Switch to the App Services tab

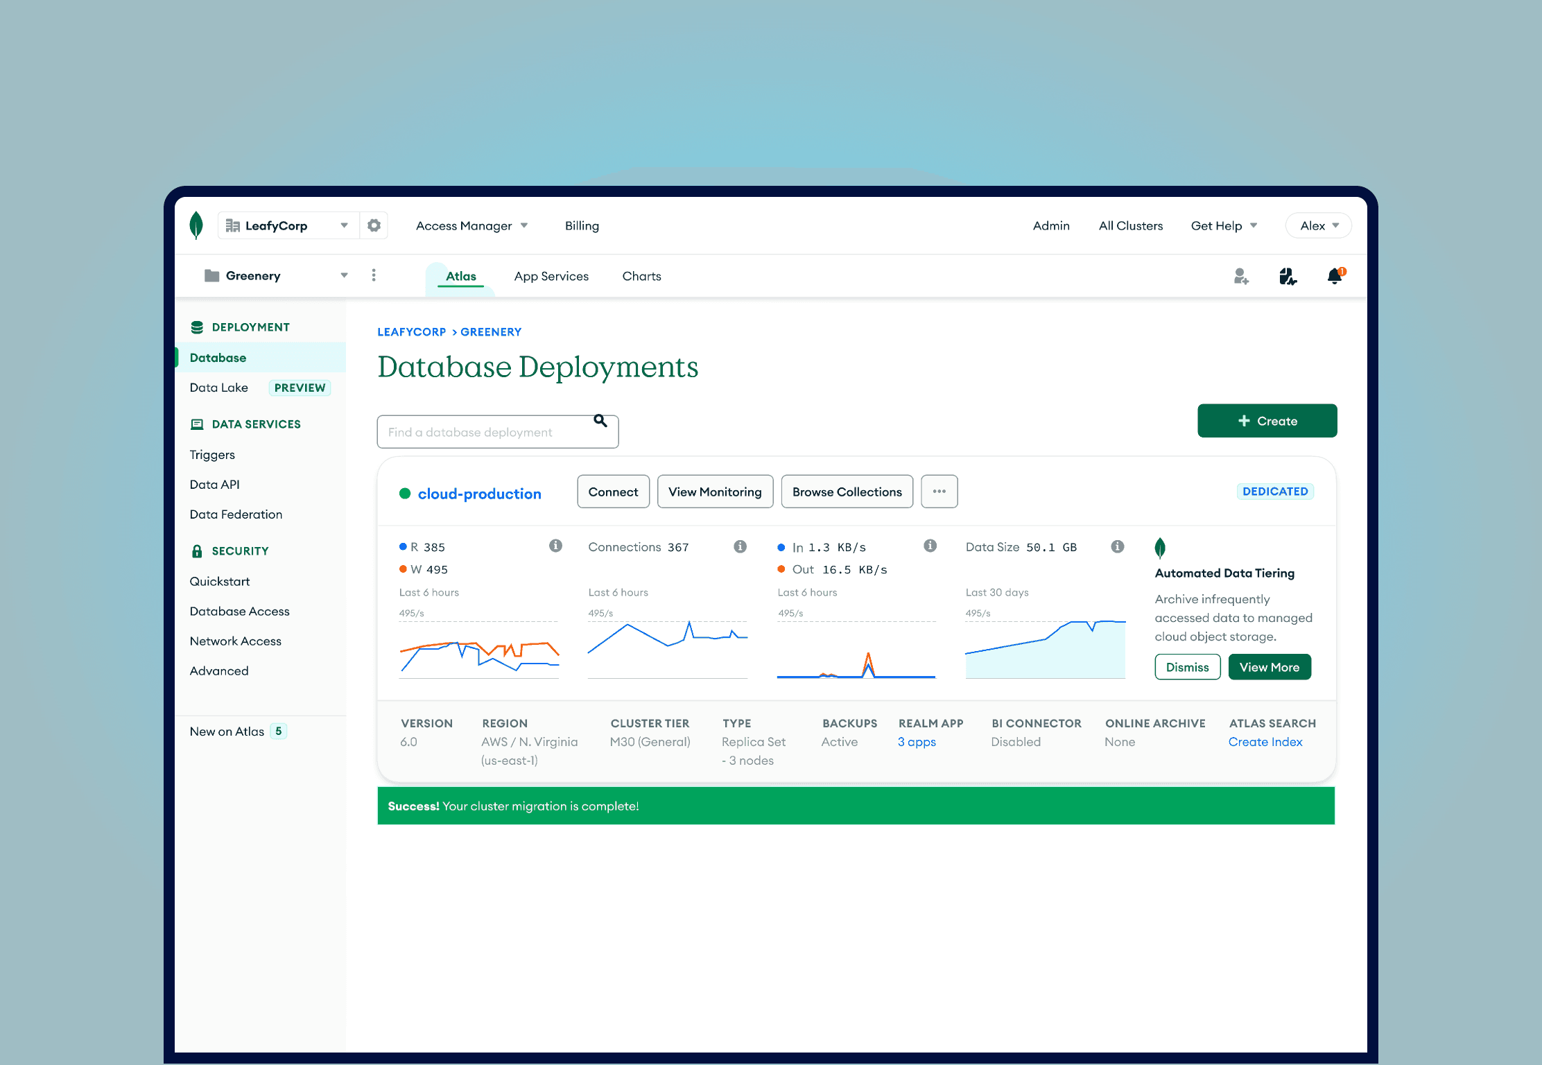tap(551, 276)
